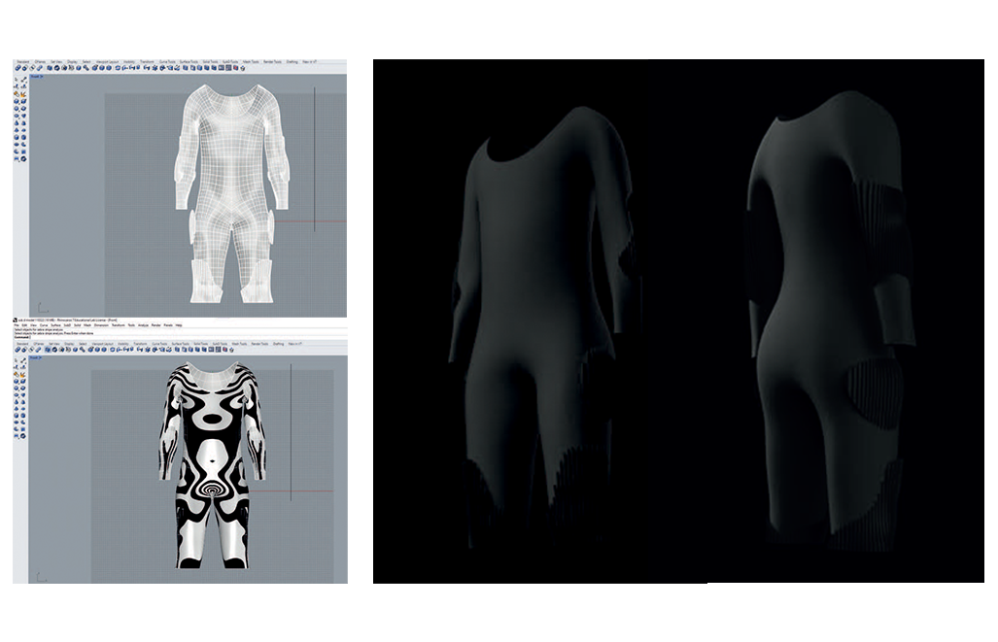The height and width of the screenshot is (642, 998).
Task: Open Front viewport title dropdown in upper window
Action: pyautogui.click(x=36, y=77)
